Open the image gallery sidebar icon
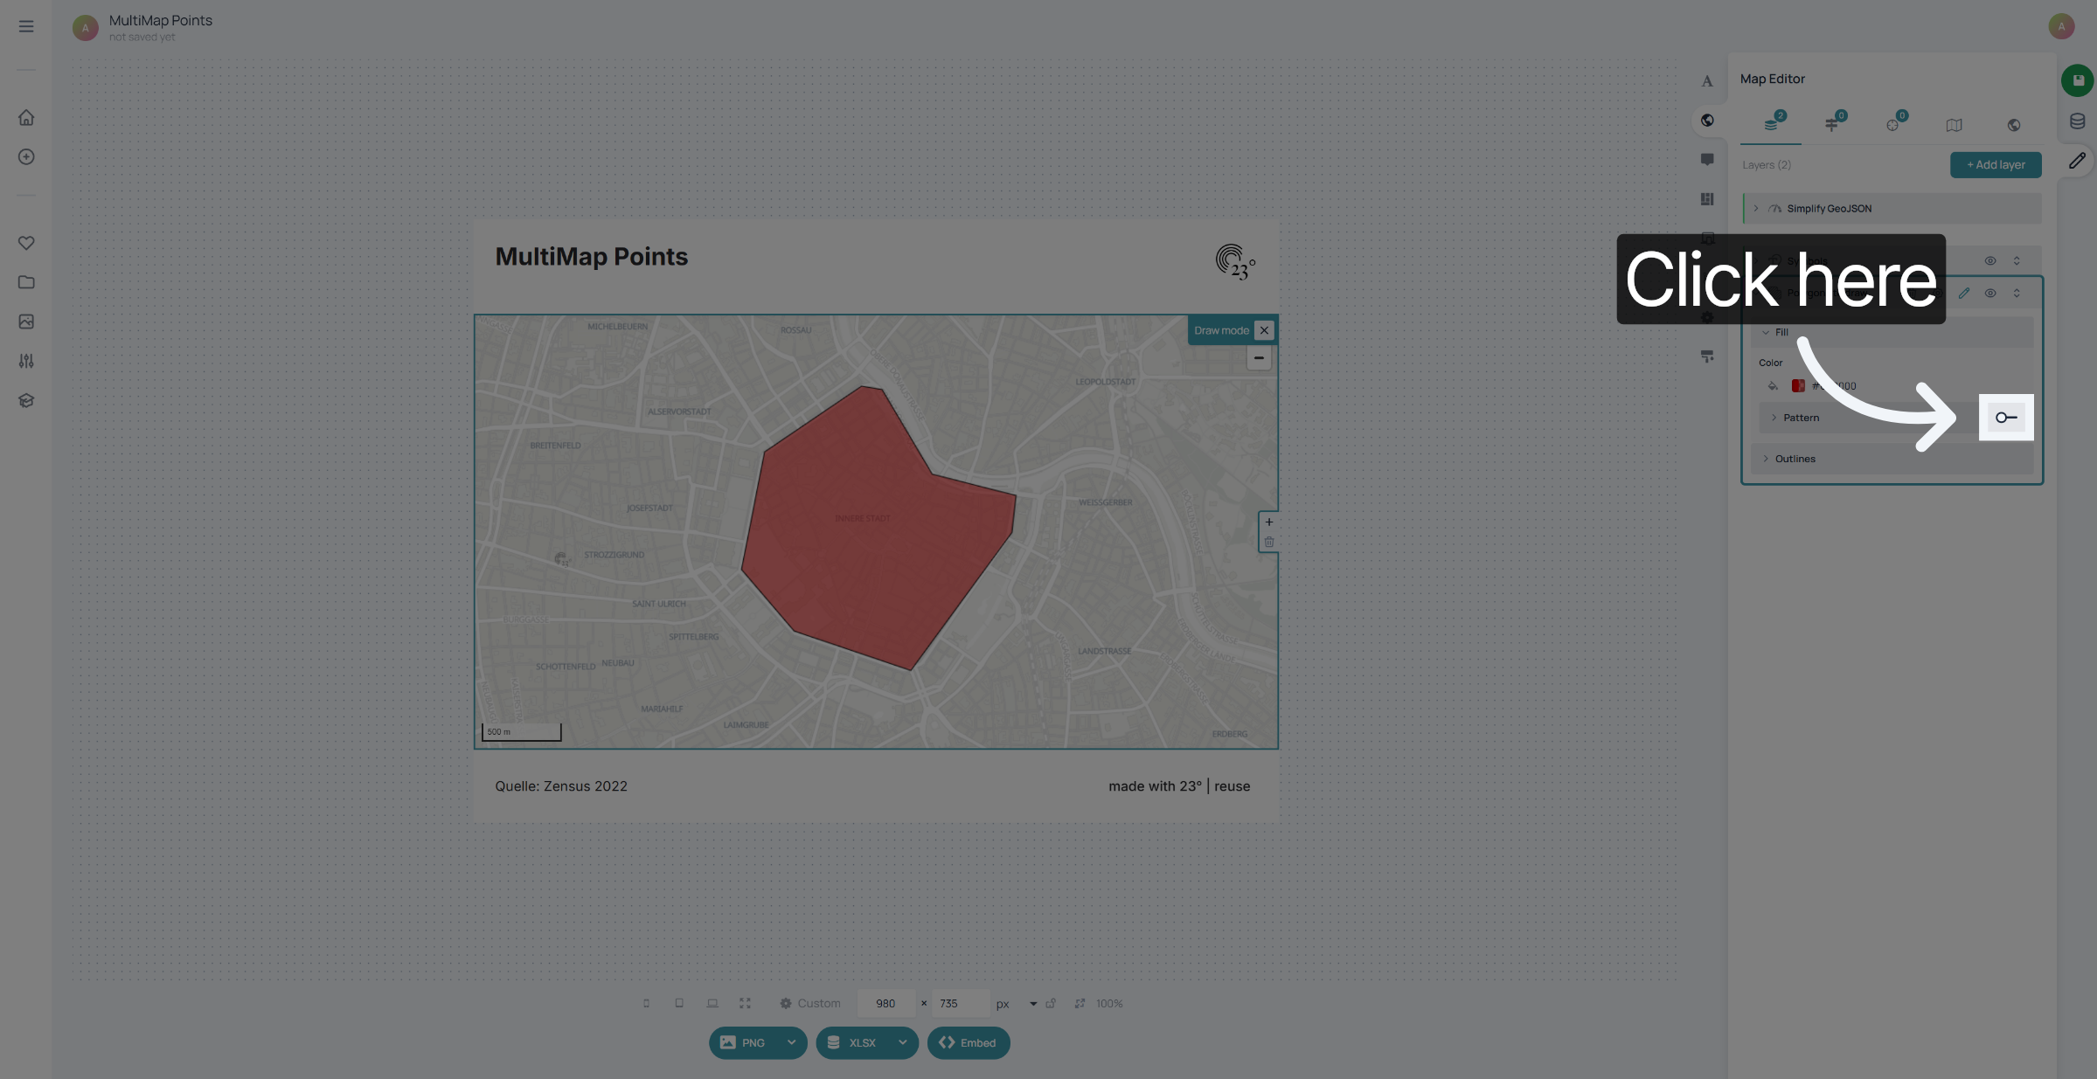The image size is (2097, 1079). [x=26, y=322]
